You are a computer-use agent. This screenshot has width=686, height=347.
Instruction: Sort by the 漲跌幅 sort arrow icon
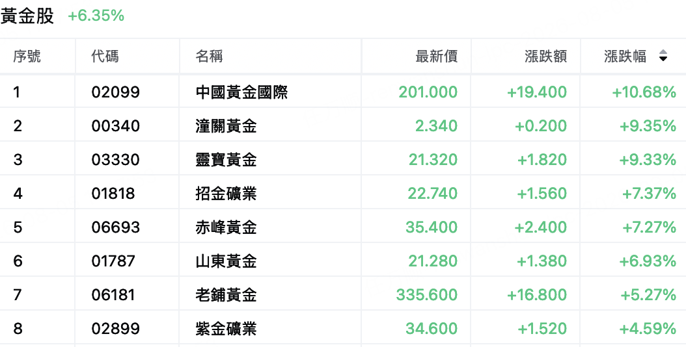tap(663, 56)
